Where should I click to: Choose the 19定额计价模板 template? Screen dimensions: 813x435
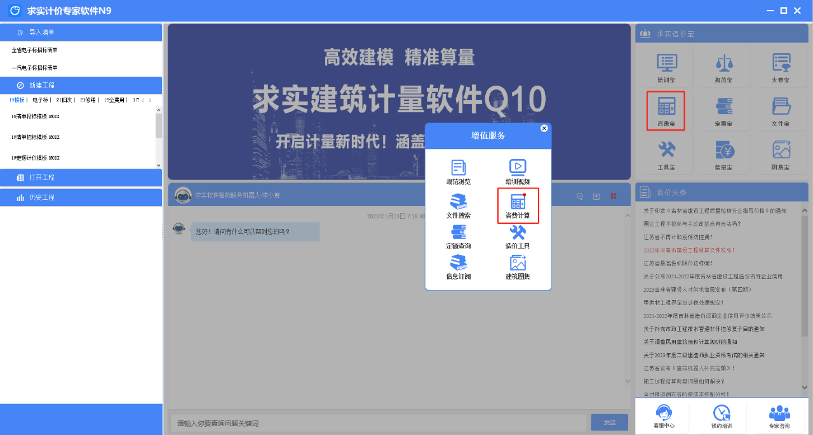tap(36, 157)
